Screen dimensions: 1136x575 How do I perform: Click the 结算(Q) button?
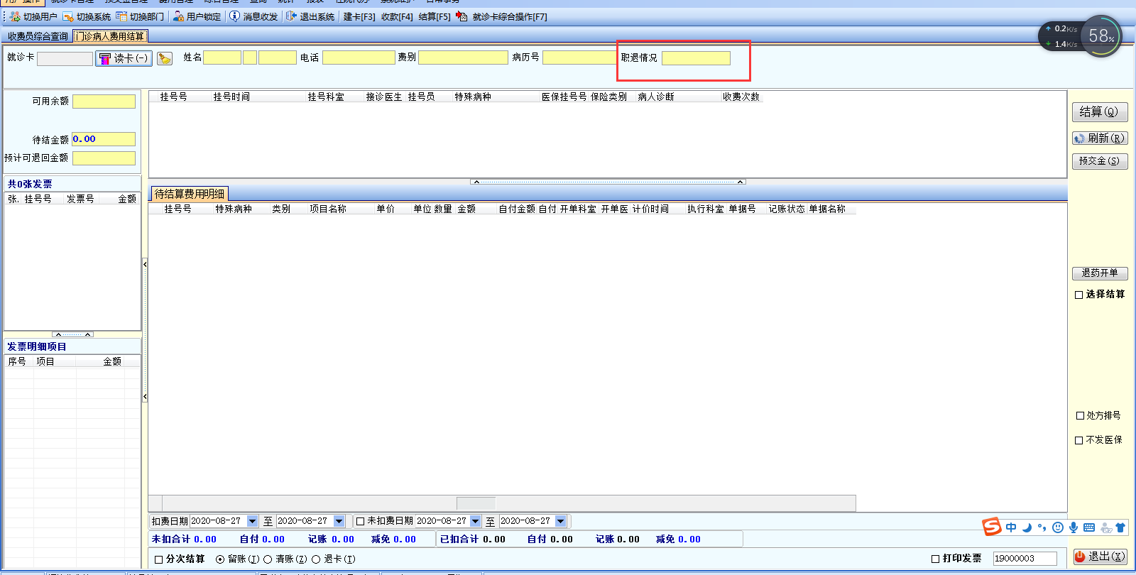point(1100,111)
